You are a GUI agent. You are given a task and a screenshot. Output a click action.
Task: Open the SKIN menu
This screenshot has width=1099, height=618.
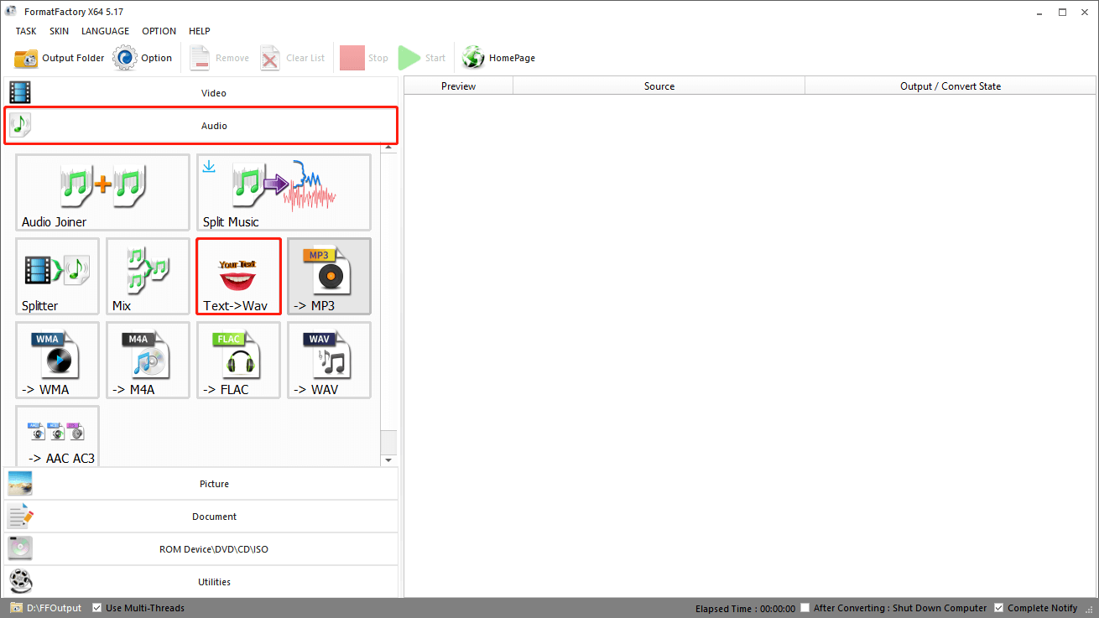[x=59, y=31]
